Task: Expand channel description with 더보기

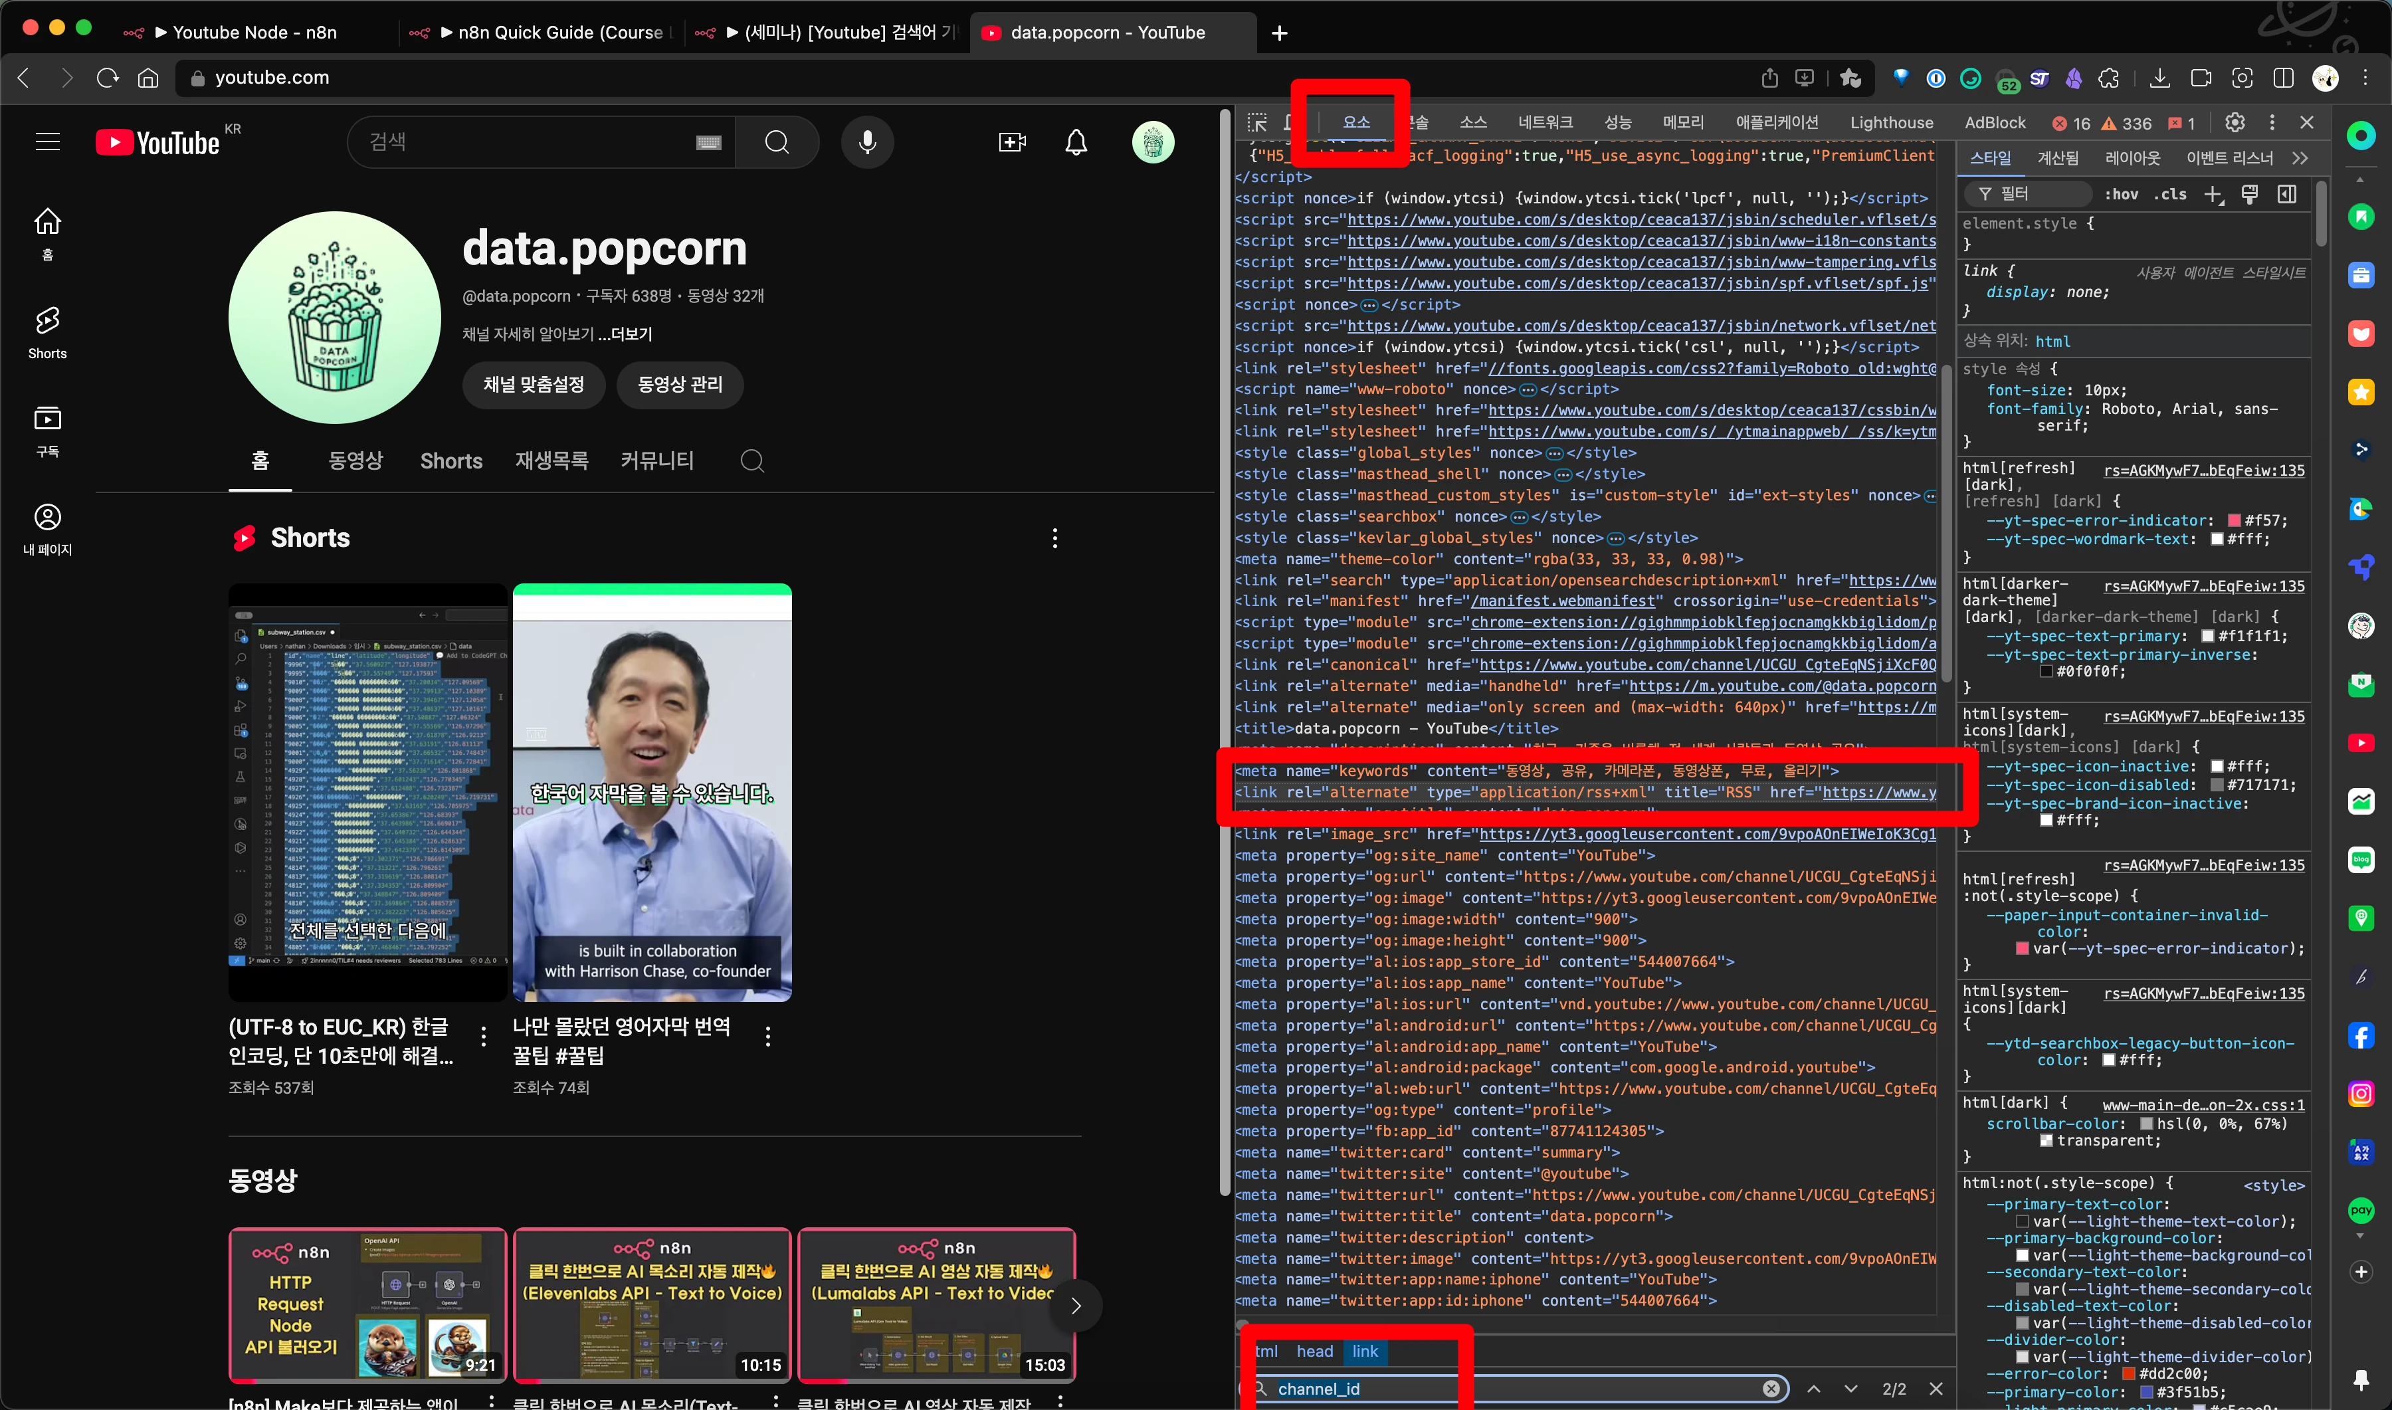Action: (x=625, y=334)
